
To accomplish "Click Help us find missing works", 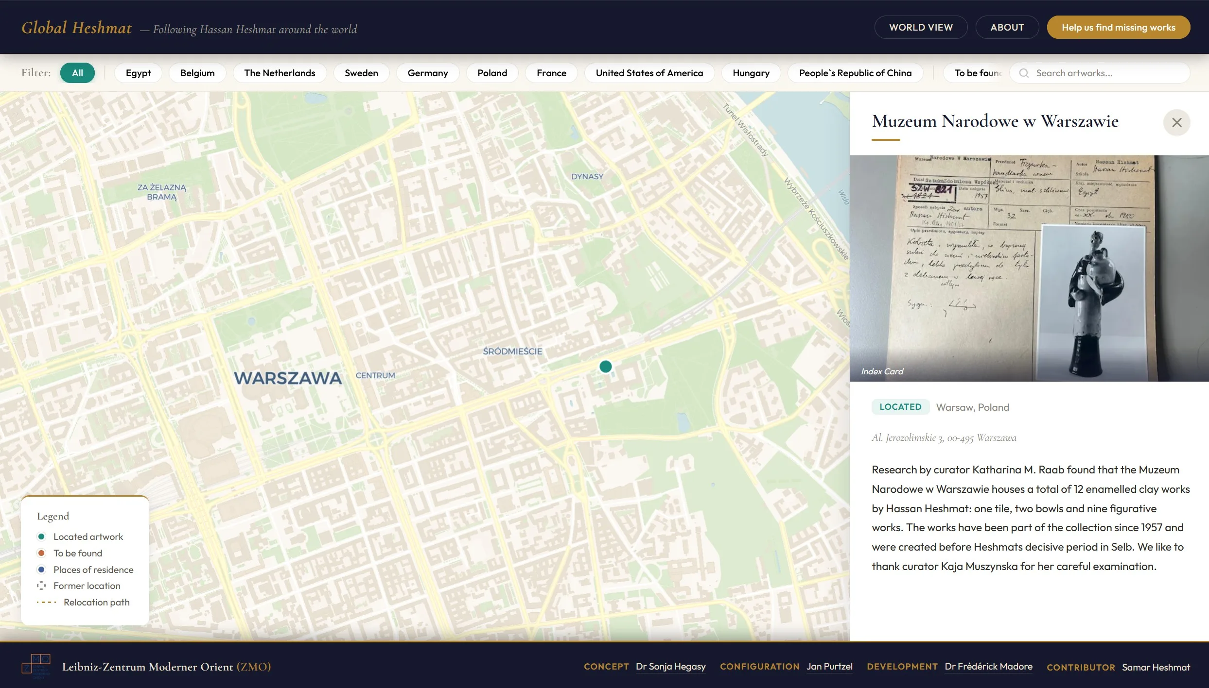I will (1119, 27).
